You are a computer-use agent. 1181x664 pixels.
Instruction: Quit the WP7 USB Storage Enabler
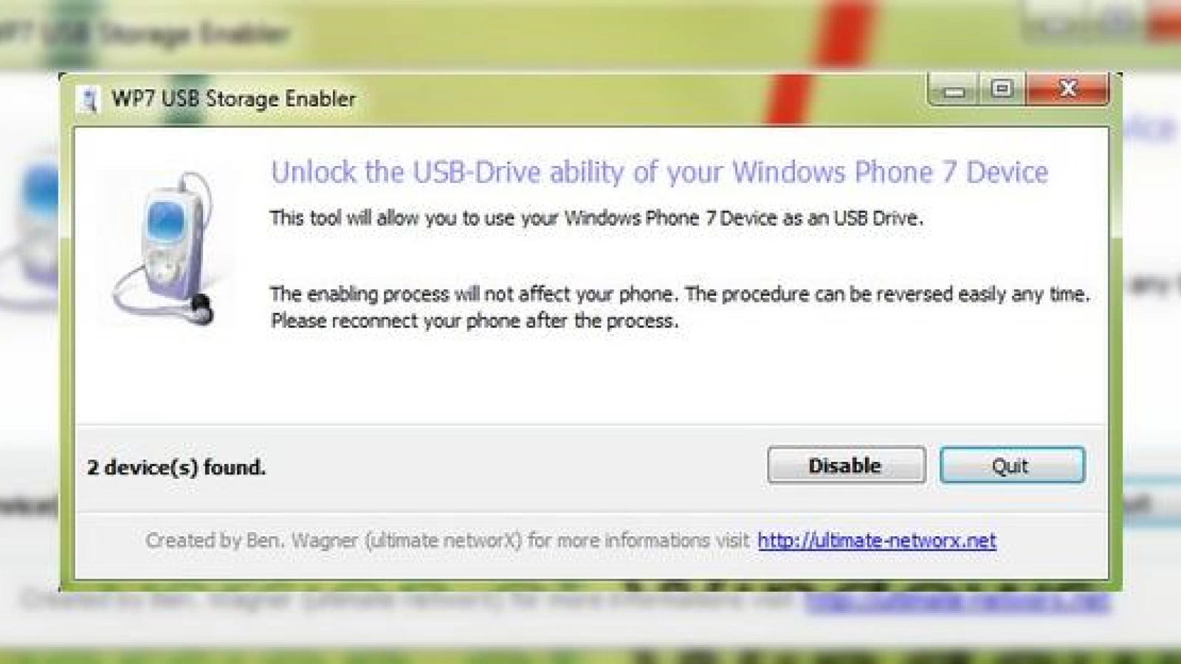[x=1012, y=466]
